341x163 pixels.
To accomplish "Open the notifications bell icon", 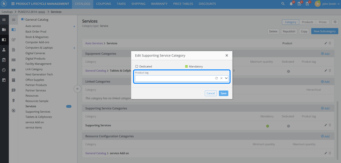I will (291, 4).
